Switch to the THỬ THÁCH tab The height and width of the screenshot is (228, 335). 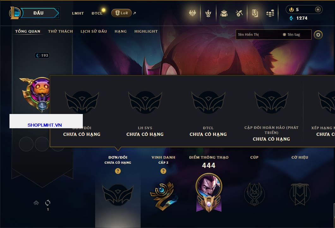click(x=60, y=31)
